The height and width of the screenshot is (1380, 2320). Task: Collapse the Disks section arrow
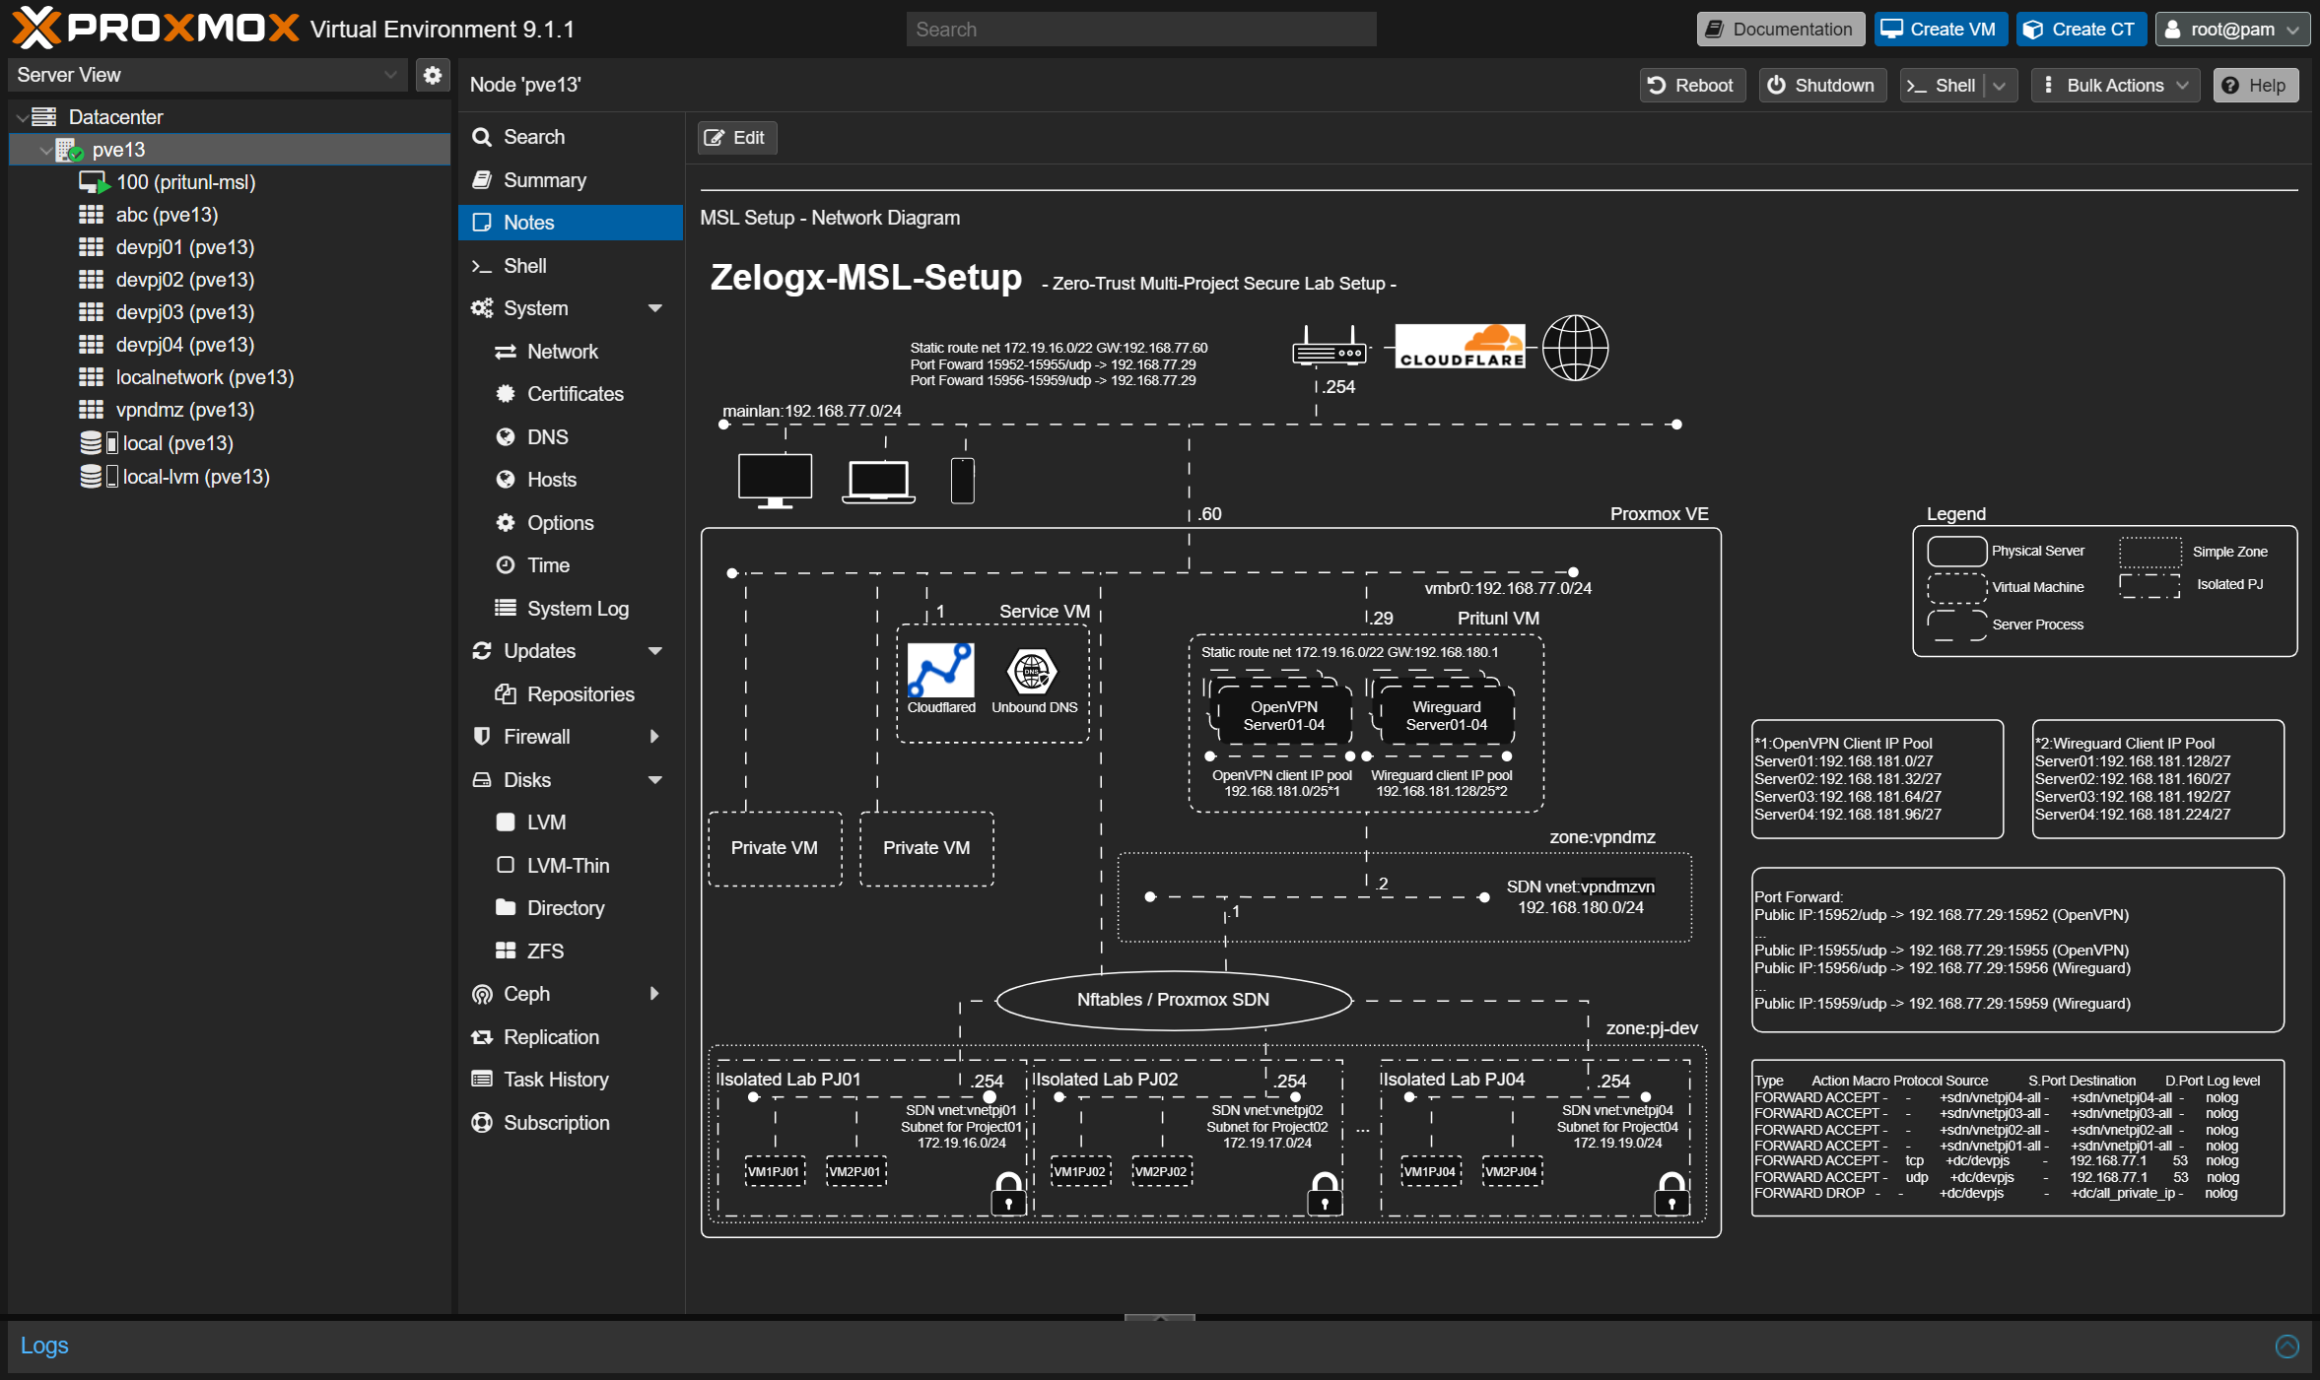click(x=655, y=780)
